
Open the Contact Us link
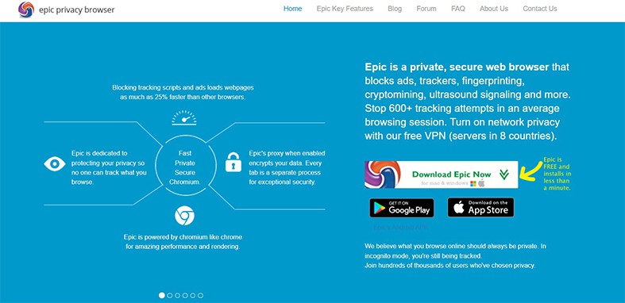(x=540, y=9)
